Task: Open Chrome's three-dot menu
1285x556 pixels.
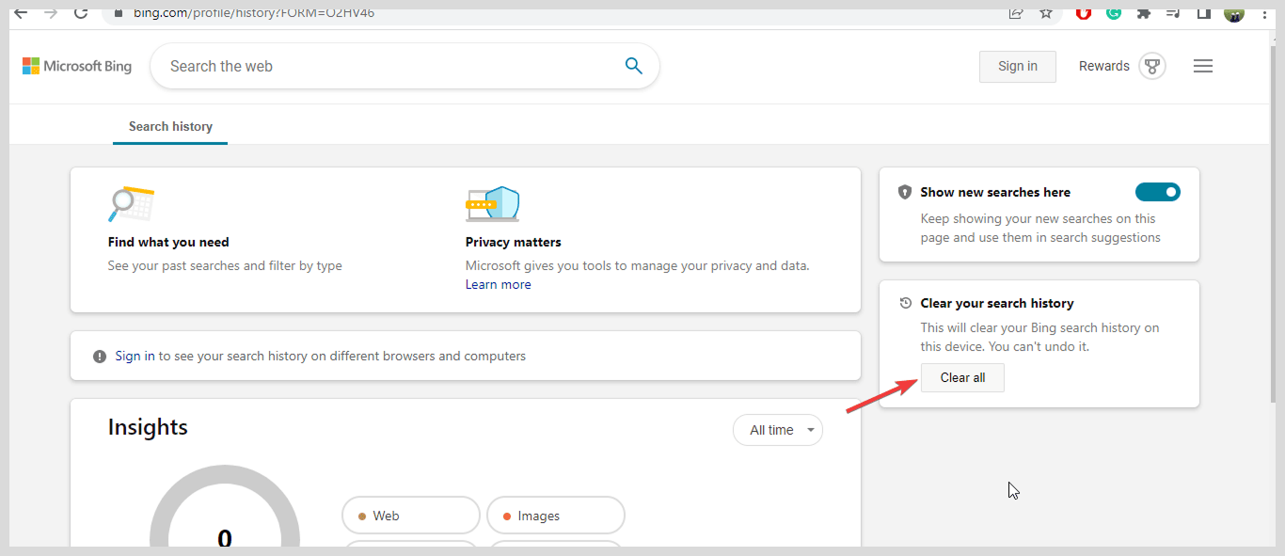Action: [1263, 13]
